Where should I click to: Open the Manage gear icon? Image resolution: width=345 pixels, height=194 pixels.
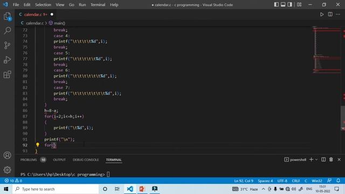(7, 170)
